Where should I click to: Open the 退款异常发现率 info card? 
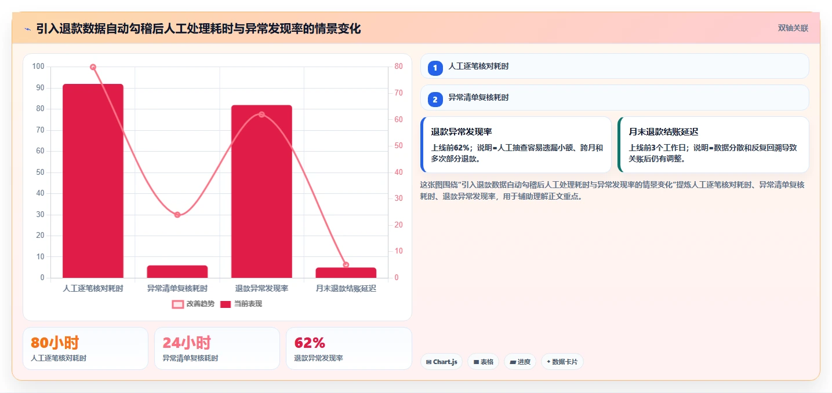(x=516, y=145)
